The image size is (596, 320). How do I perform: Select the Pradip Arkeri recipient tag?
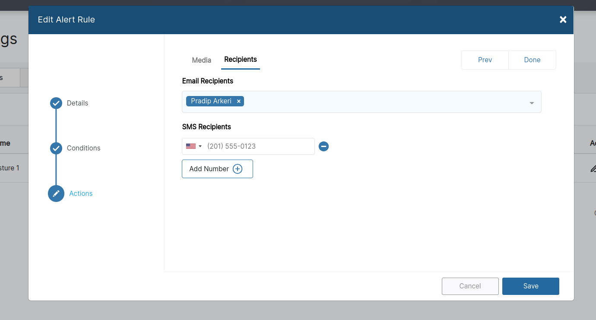pyautogui.click(x=212, y=101)
